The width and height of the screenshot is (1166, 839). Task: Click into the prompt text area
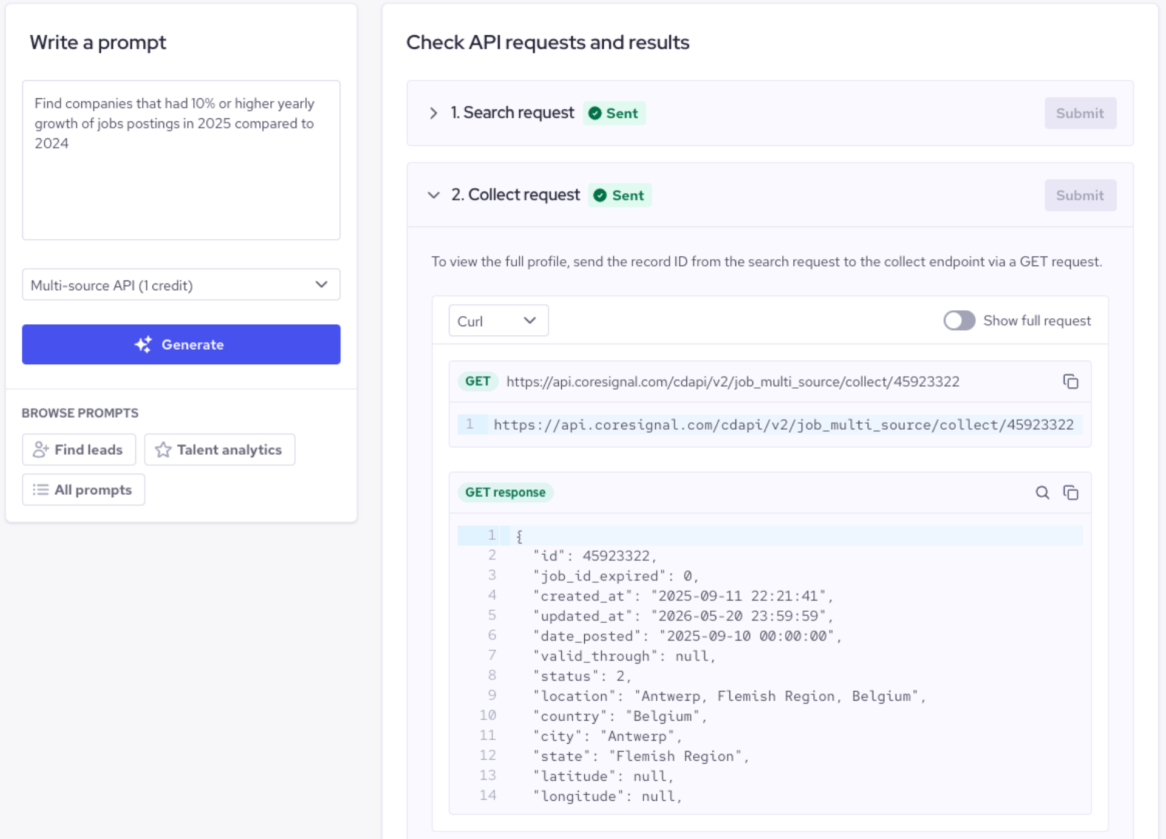click(181, 160)
